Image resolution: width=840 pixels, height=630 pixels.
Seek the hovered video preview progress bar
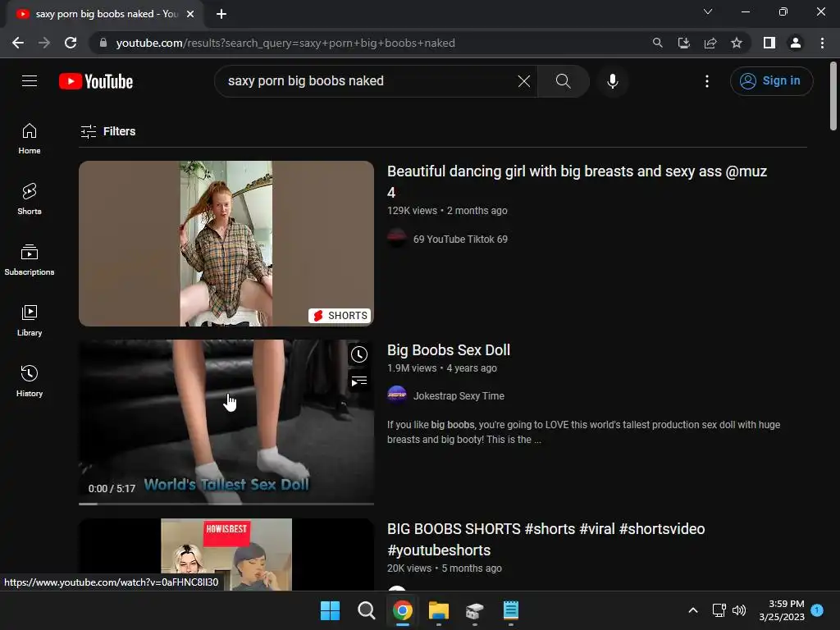tap(226, 504)
